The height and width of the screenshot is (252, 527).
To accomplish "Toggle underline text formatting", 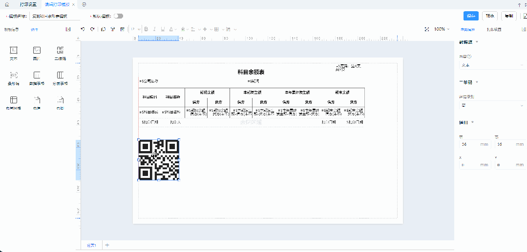I will pos(162,29).
